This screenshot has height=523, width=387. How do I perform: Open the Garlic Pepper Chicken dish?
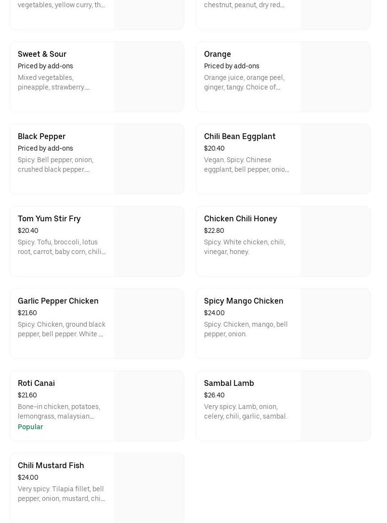pyautogui.click(x=58, y=301)
